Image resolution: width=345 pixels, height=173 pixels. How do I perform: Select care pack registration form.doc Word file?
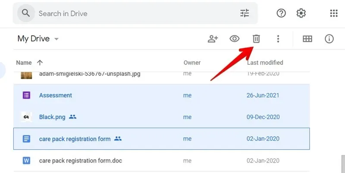tap(161, 160)
